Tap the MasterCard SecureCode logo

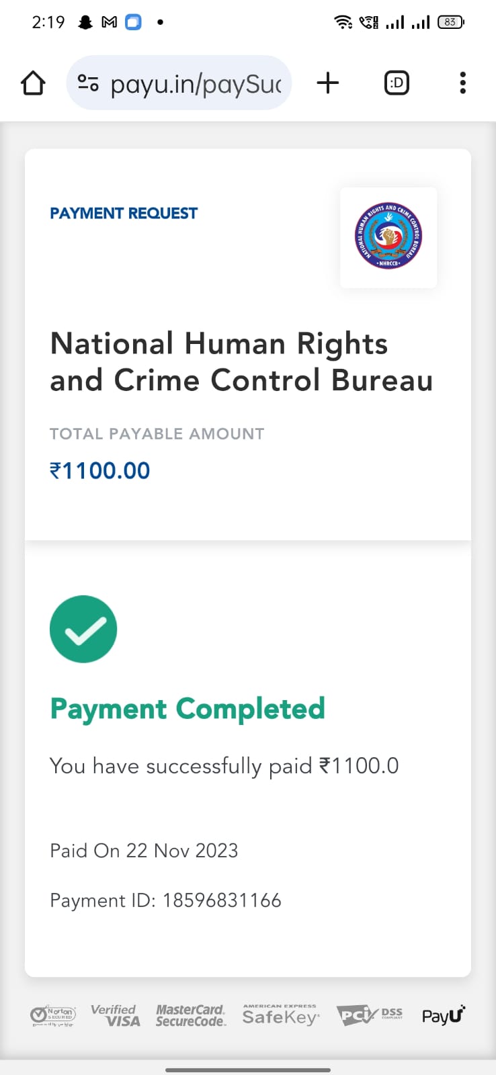coord(191,1015)
